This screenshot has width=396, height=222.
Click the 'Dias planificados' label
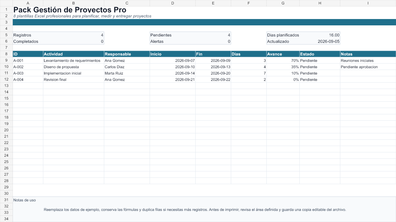pos(283,35)
